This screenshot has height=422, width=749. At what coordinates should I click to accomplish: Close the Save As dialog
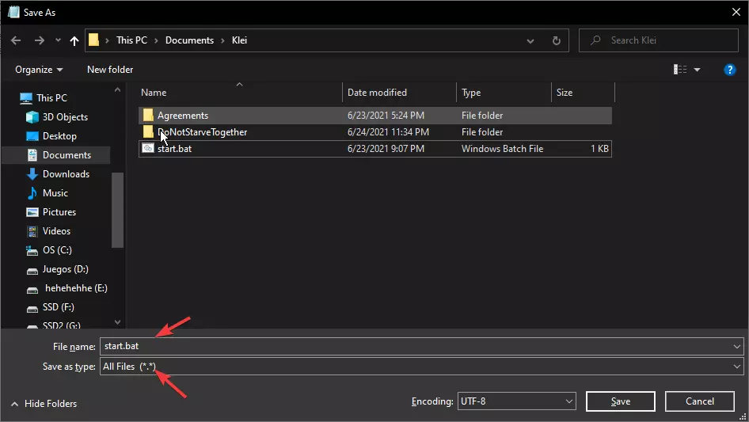click(x=736, y=13)
